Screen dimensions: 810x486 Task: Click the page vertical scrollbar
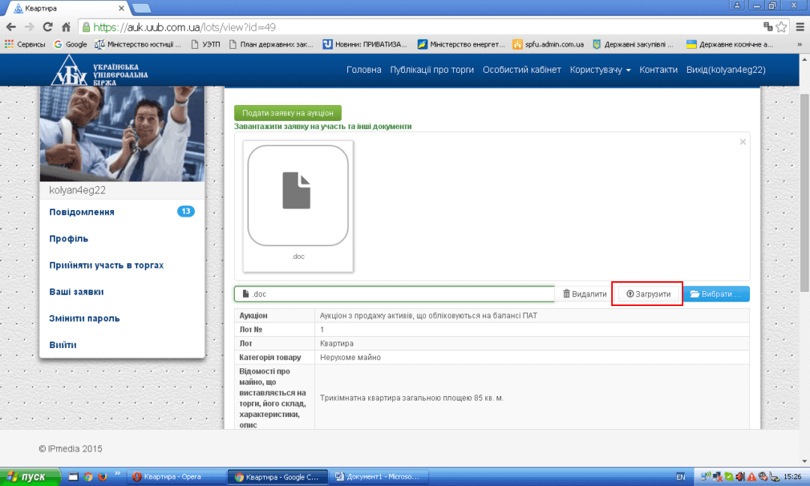click(805, 225)
